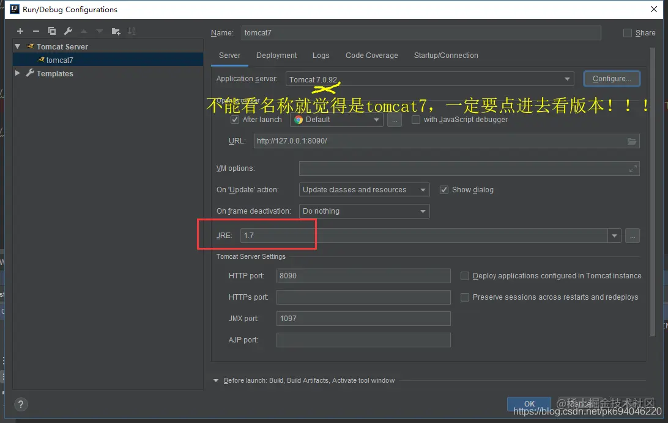
Task: Move configuration up arrow
Action: 84,31
